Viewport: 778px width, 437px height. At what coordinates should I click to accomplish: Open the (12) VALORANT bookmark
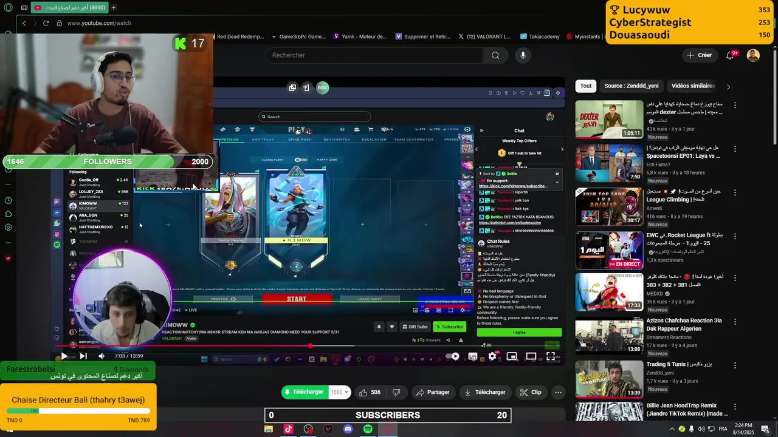coord(484,36)
